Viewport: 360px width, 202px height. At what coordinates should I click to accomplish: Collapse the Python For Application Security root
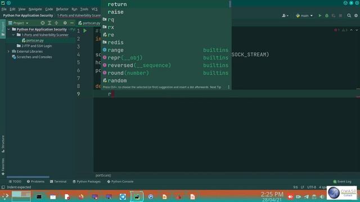9,29
